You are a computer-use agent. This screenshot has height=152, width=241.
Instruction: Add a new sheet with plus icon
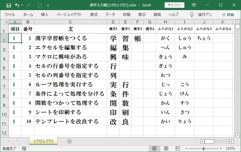[69, 141]
